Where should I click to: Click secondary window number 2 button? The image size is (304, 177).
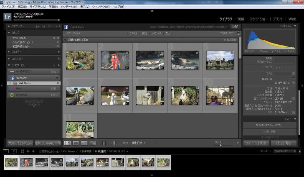click(14, 151)
